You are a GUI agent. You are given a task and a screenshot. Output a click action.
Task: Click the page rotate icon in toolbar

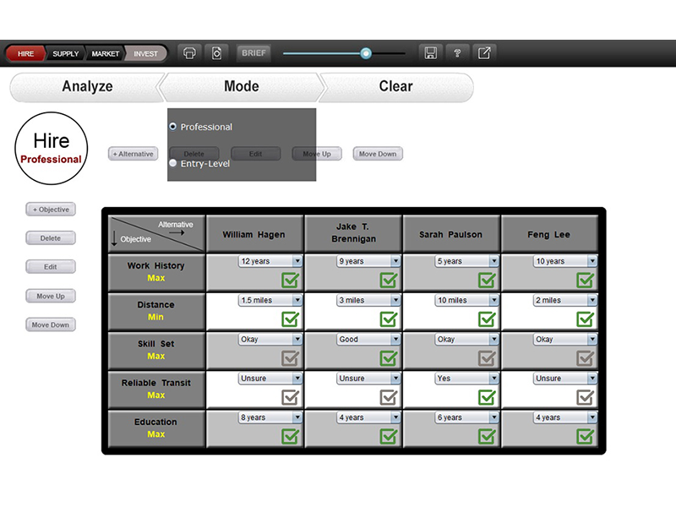(x=216, y=53)
